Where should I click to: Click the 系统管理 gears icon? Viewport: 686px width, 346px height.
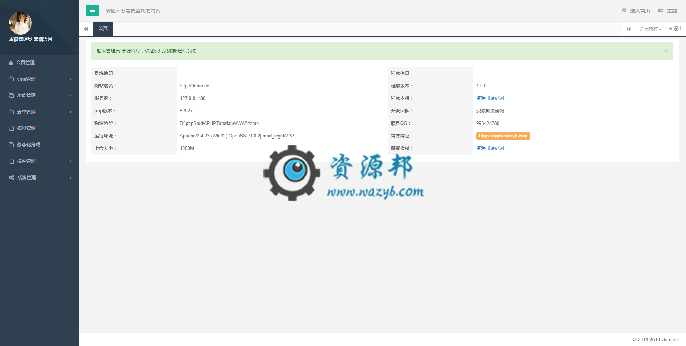click(11, 177)
